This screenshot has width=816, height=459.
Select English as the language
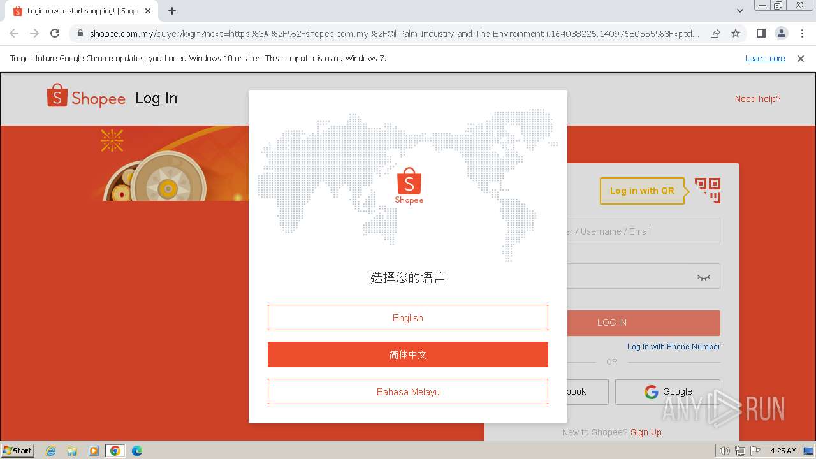coord(407,317)
